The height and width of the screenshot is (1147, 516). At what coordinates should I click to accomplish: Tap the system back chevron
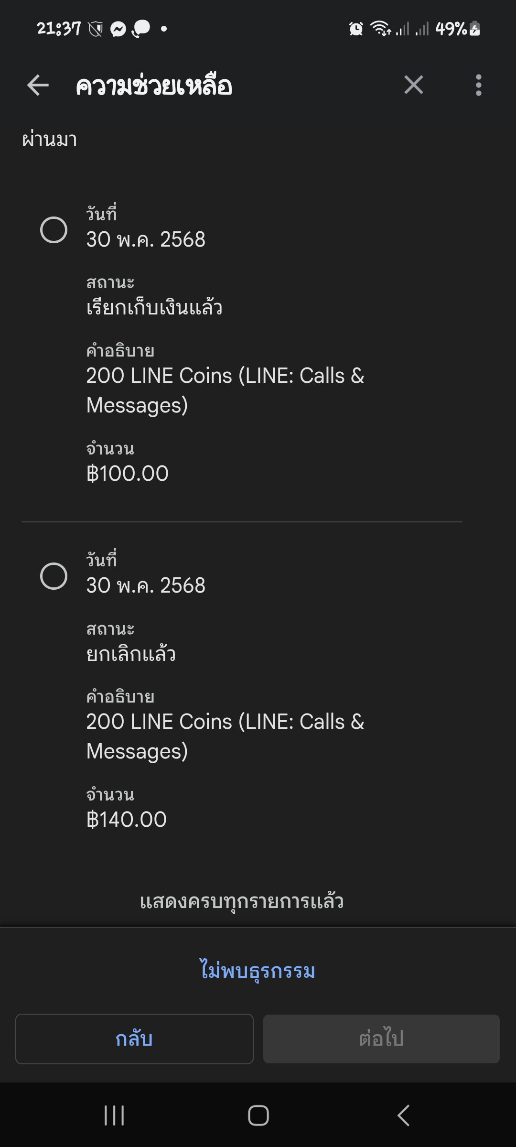(x=403, y=1116)
